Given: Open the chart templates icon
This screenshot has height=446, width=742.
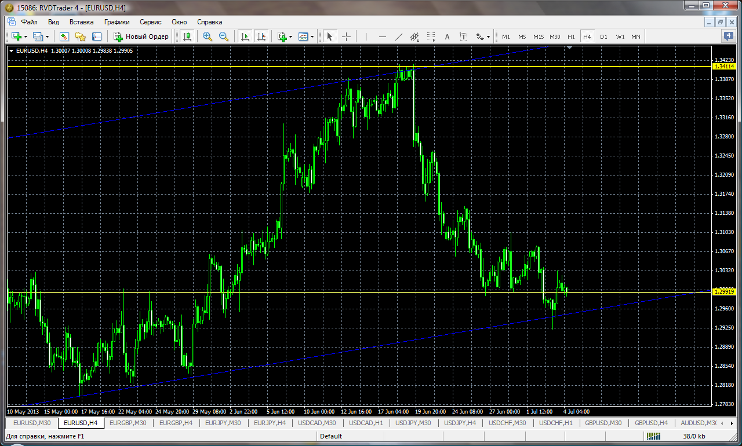Looking at the screenshot, I should (x=303, y=36).
